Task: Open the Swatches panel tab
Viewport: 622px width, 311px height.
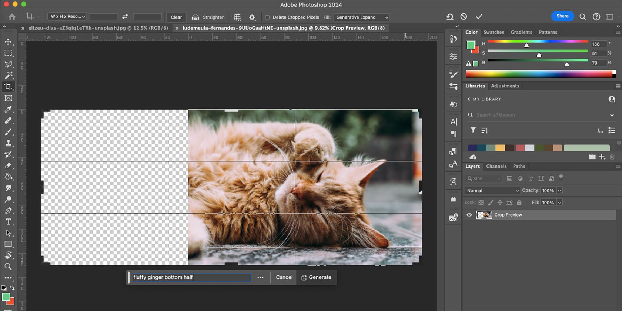Action: [494, 33]
